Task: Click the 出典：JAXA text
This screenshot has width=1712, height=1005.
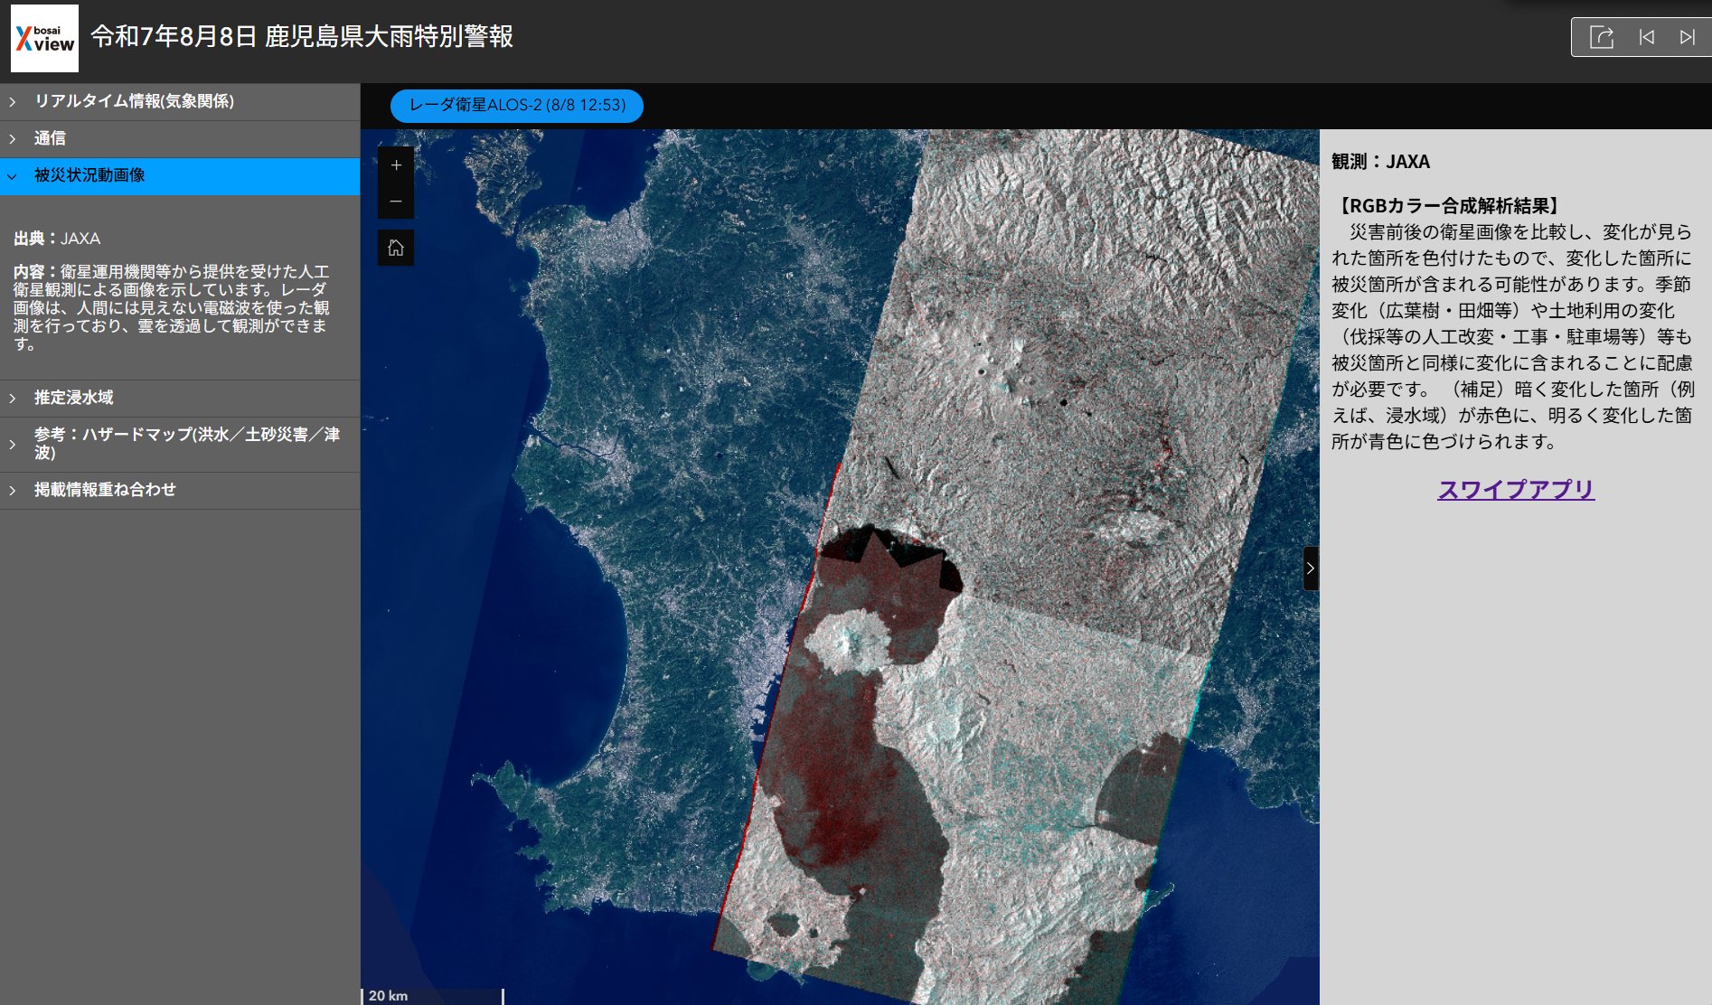Action: [57, 239]
